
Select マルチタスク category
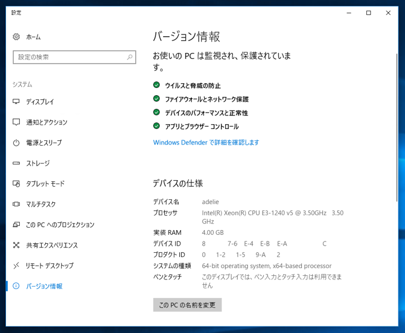[x=41, y=205]
